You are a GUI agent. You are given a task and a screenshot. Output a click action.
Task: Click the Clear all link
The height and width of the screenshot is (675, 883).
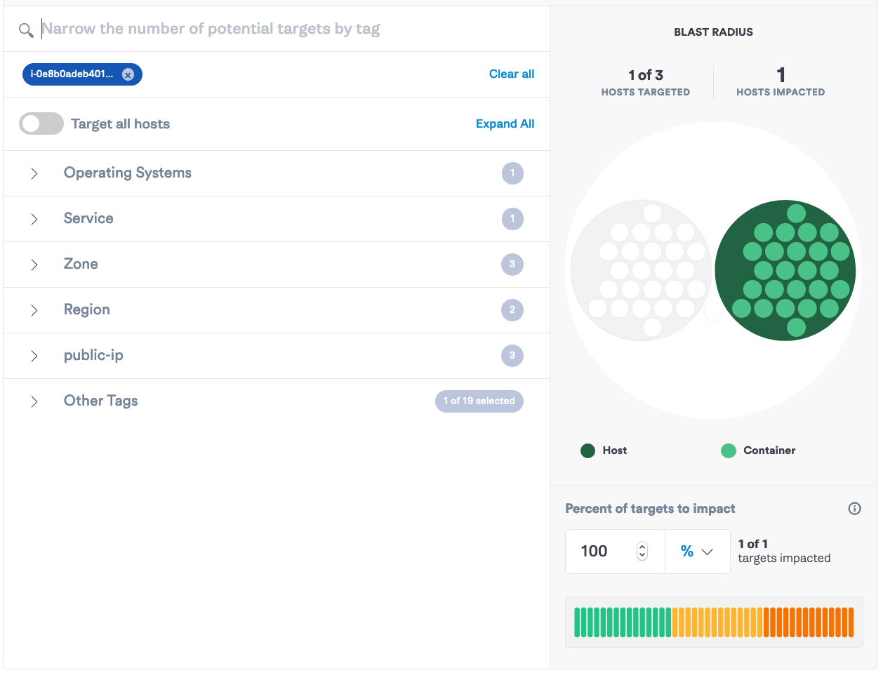pos(511,74)
